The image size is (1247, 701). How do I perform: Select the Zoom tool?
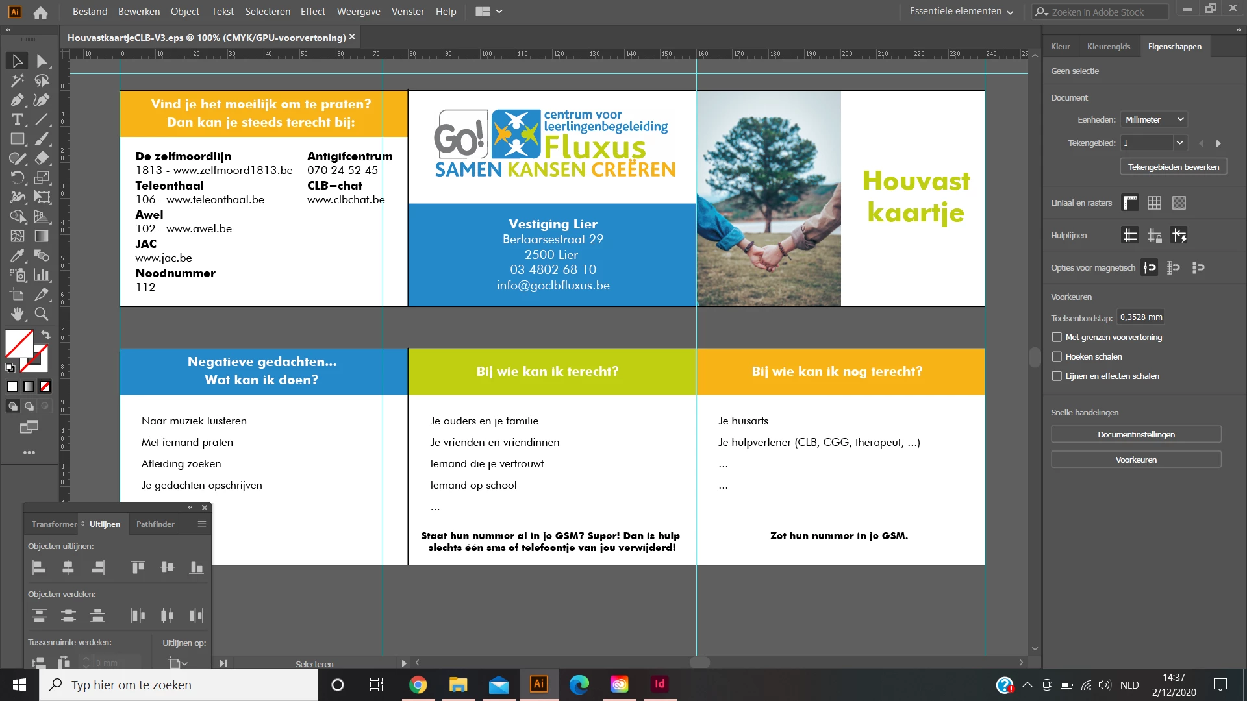(x=42, y=314)
